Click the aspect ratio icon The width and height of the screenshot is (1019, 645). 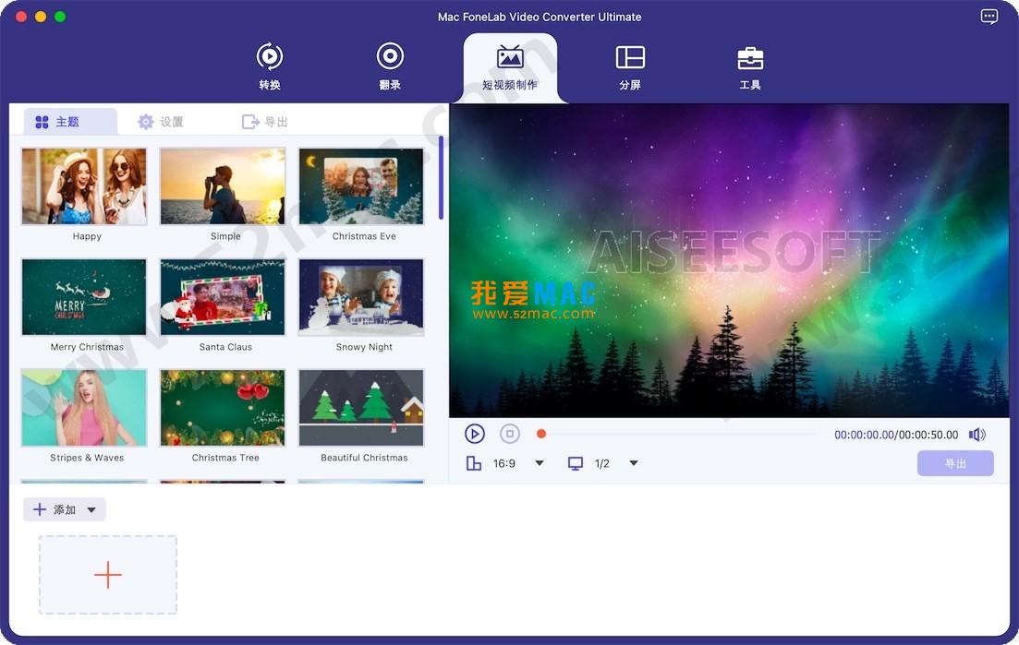(x=474, y=463)
